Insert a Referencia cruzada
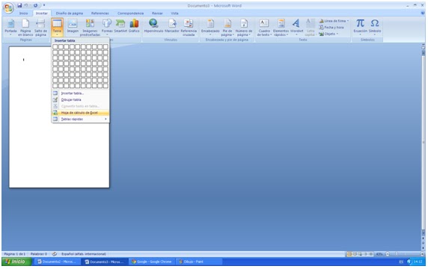Screen dimensions: 428x269 tap(189, 27)
